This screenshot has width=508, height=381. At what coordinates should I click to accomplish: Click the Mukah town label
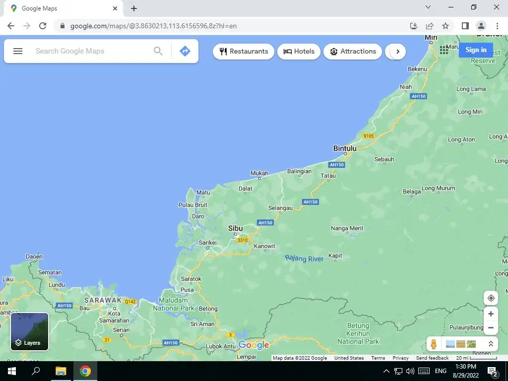tap(259, 173)
